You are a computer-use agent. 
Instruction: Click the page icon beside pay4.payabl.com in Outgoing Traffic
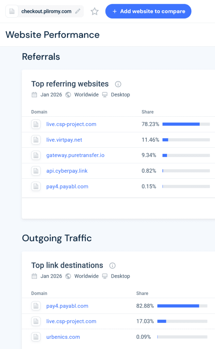[x=36, y=306]
